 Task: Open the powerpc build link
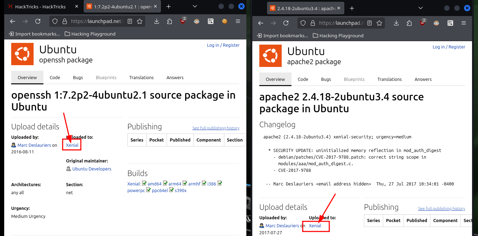click(136, 190)
